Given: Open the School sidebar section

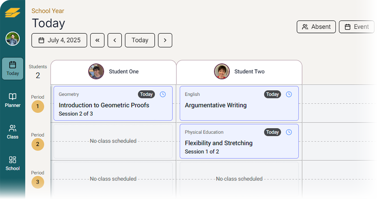Looking at the screenshot, I should [x=13, y=164].
